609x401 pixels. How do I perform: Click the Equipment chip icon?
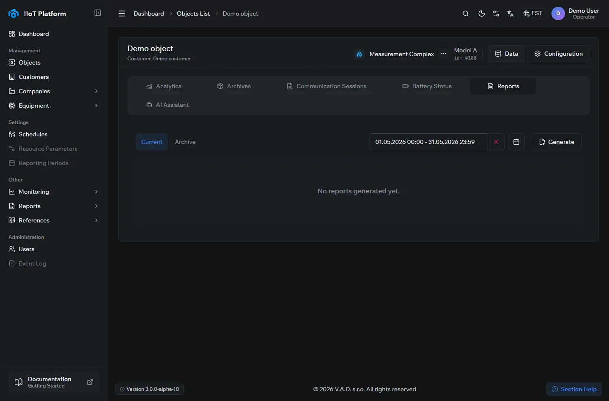[12, 106]
